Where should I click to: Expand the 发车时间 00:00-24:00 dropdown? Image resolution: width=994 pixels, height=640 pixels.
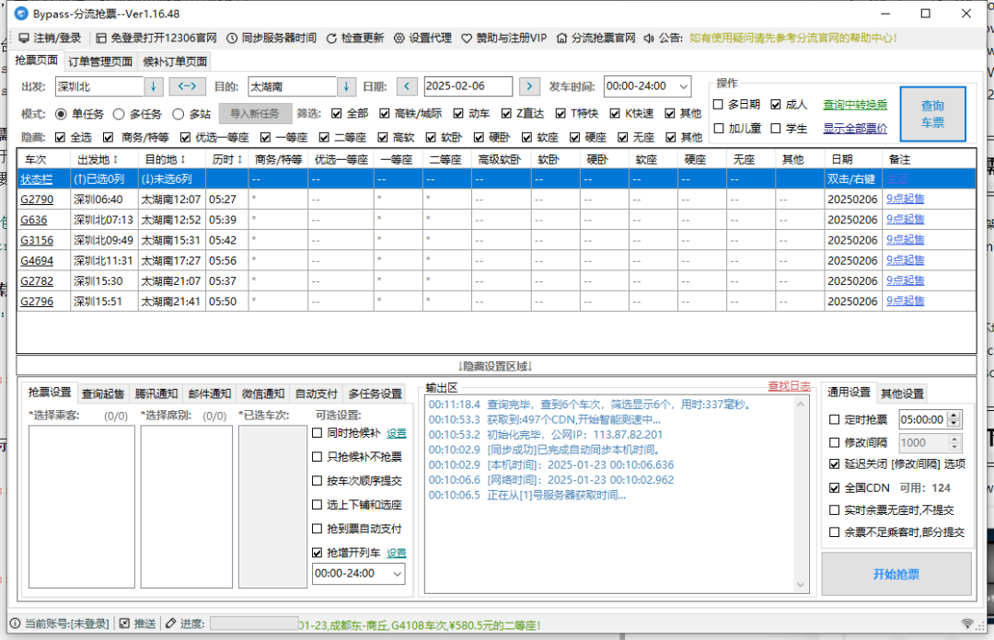click(682, 86)
